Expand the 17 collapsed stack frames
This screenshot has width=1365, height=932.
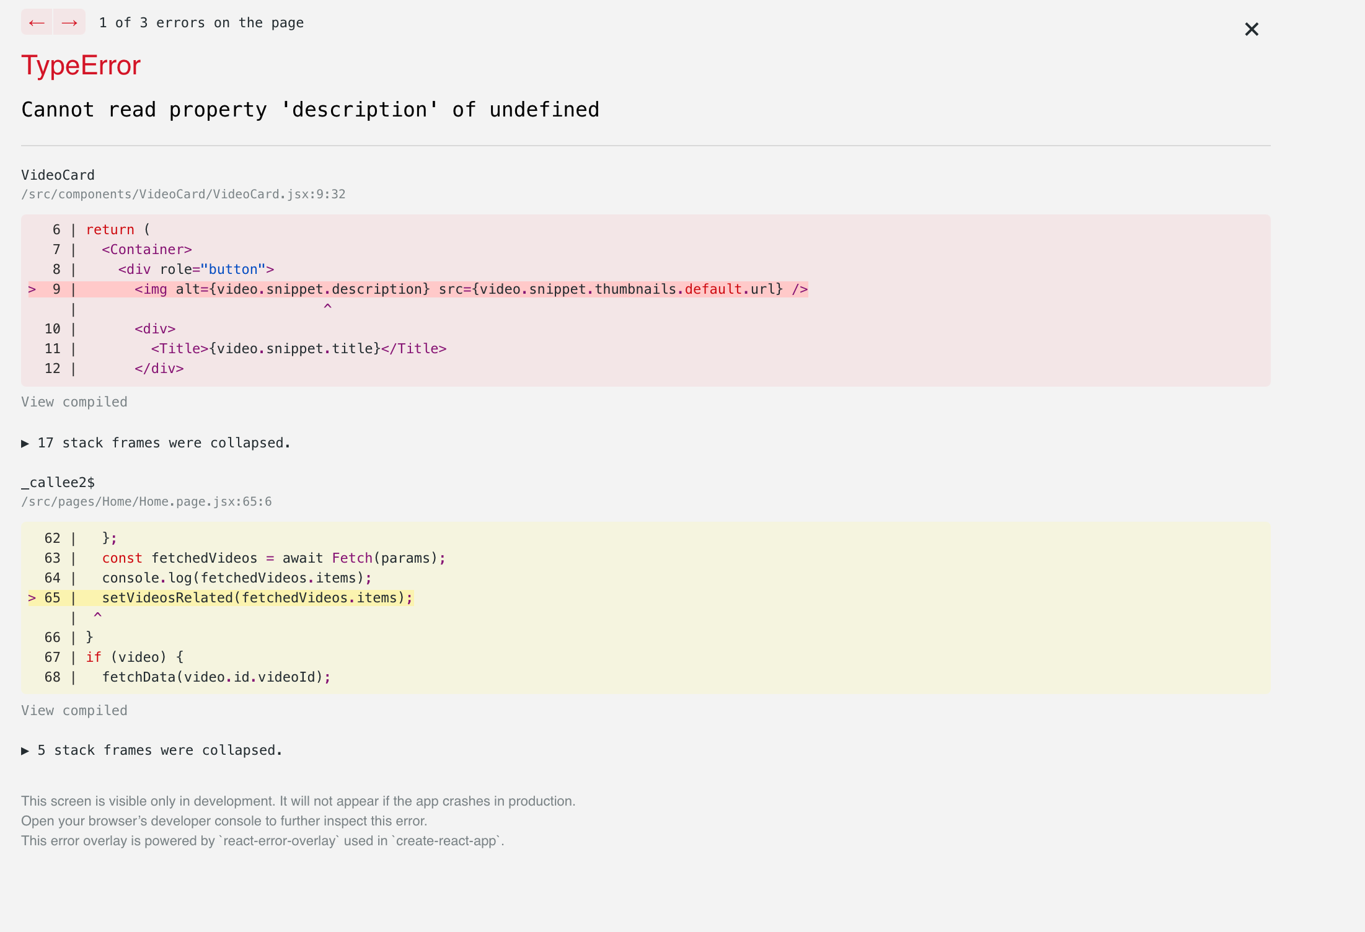tap(156, 443)
